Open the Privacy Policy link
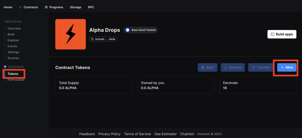The image size is (302, 138). point(109,134)
